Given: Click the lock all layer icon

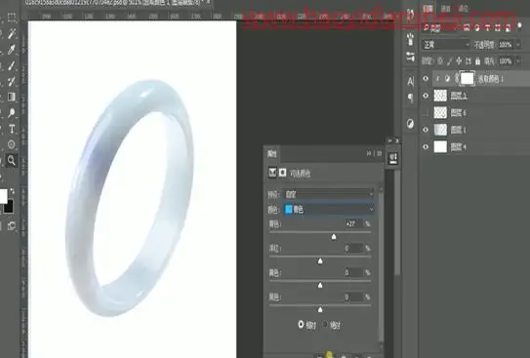Looking at the screenshot, I should pyautogui.click(x=477, y=61).
